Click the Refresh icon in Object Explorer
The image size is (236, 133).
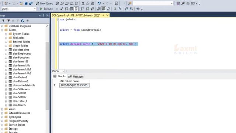pos(22,21)
